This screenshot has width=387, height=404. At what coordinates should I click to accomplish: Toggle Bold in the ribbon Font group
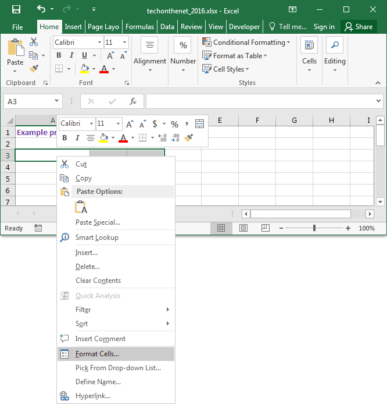(59, 55)
